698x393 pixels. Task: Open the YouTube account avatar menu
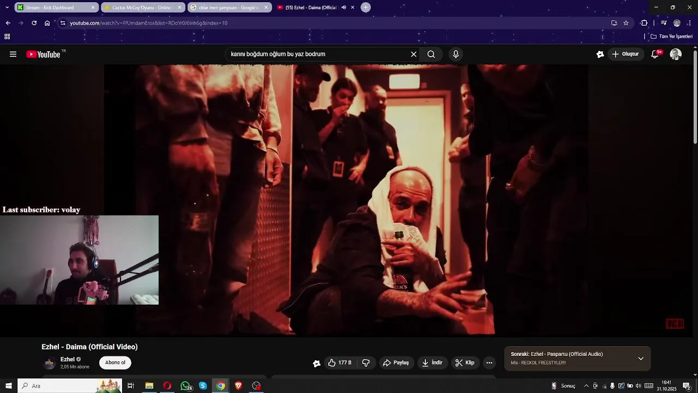[676, 54]
